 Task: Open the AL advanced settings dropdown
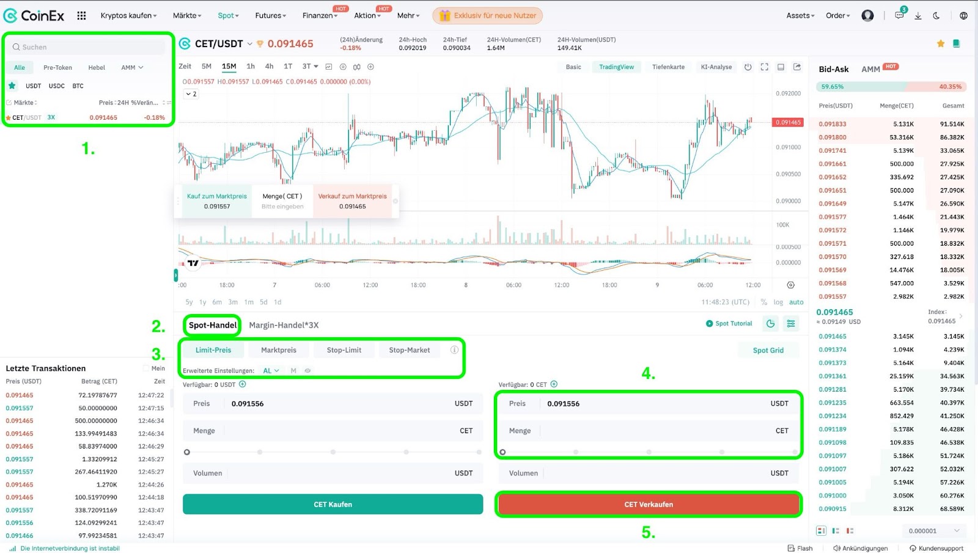point(271,370)
